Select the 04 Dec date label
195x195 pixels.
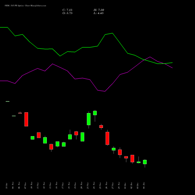(x=144, y=186)
